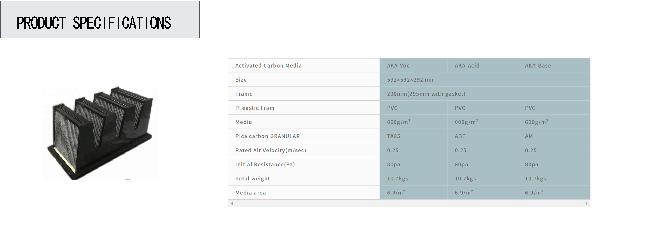Click the 592×592×292mm size value

point(410,80)
